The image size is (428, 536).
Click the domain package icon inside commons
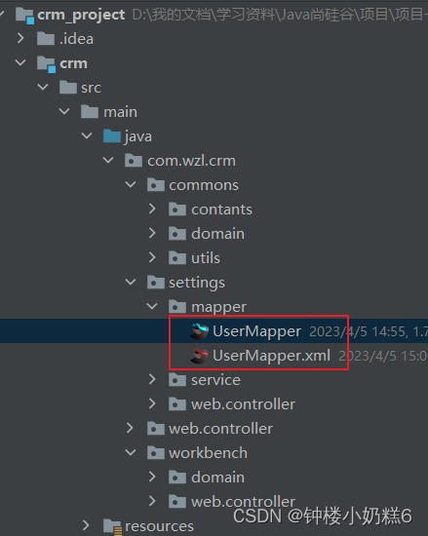[177, 234]
